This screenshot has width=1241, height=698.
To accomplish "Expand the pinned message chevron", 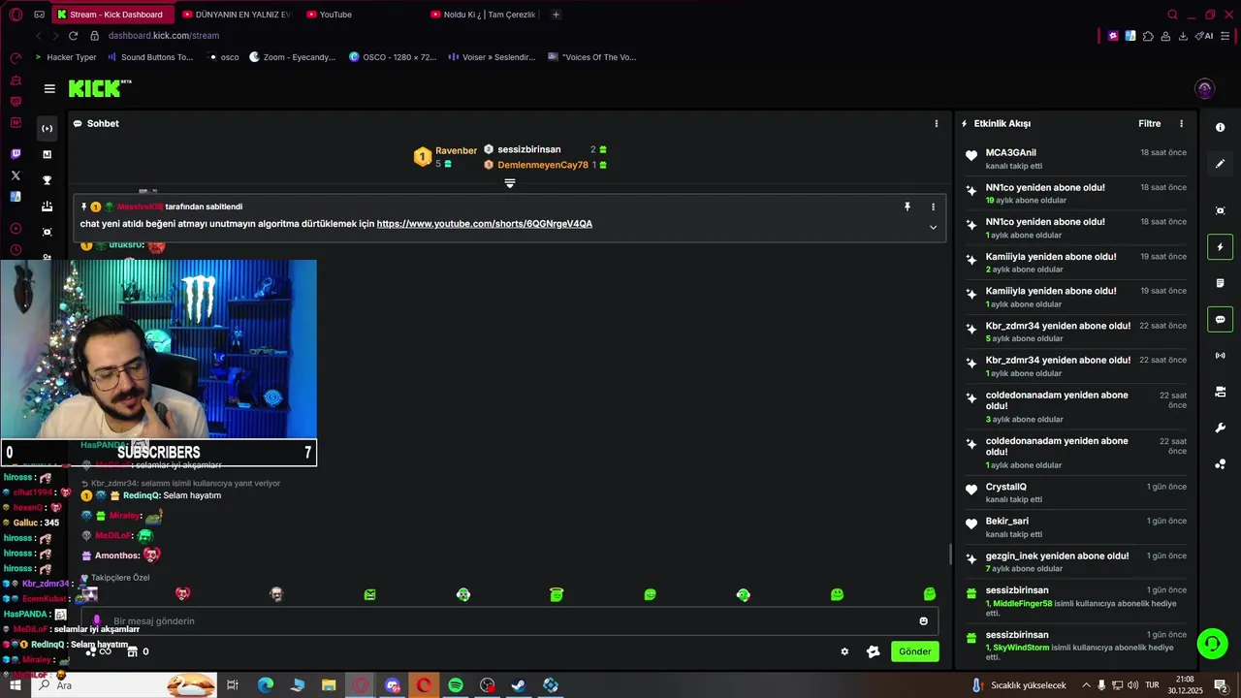I will pyautogui.click(x=933, y=227).
